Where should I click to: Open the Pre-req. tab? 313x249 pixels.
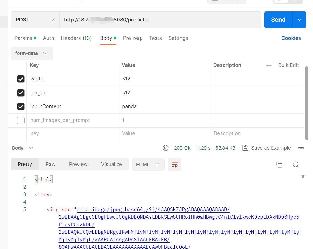[133, 38]
